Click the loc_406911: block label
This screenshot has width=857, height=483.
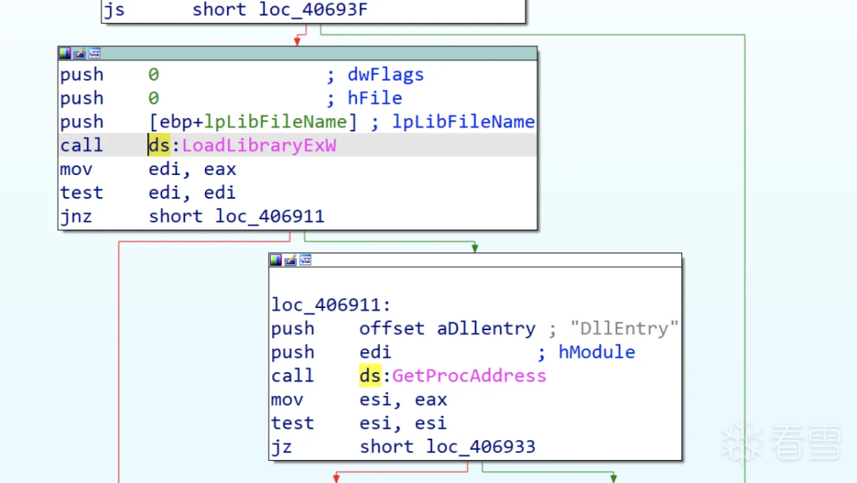tap(331, 305)
